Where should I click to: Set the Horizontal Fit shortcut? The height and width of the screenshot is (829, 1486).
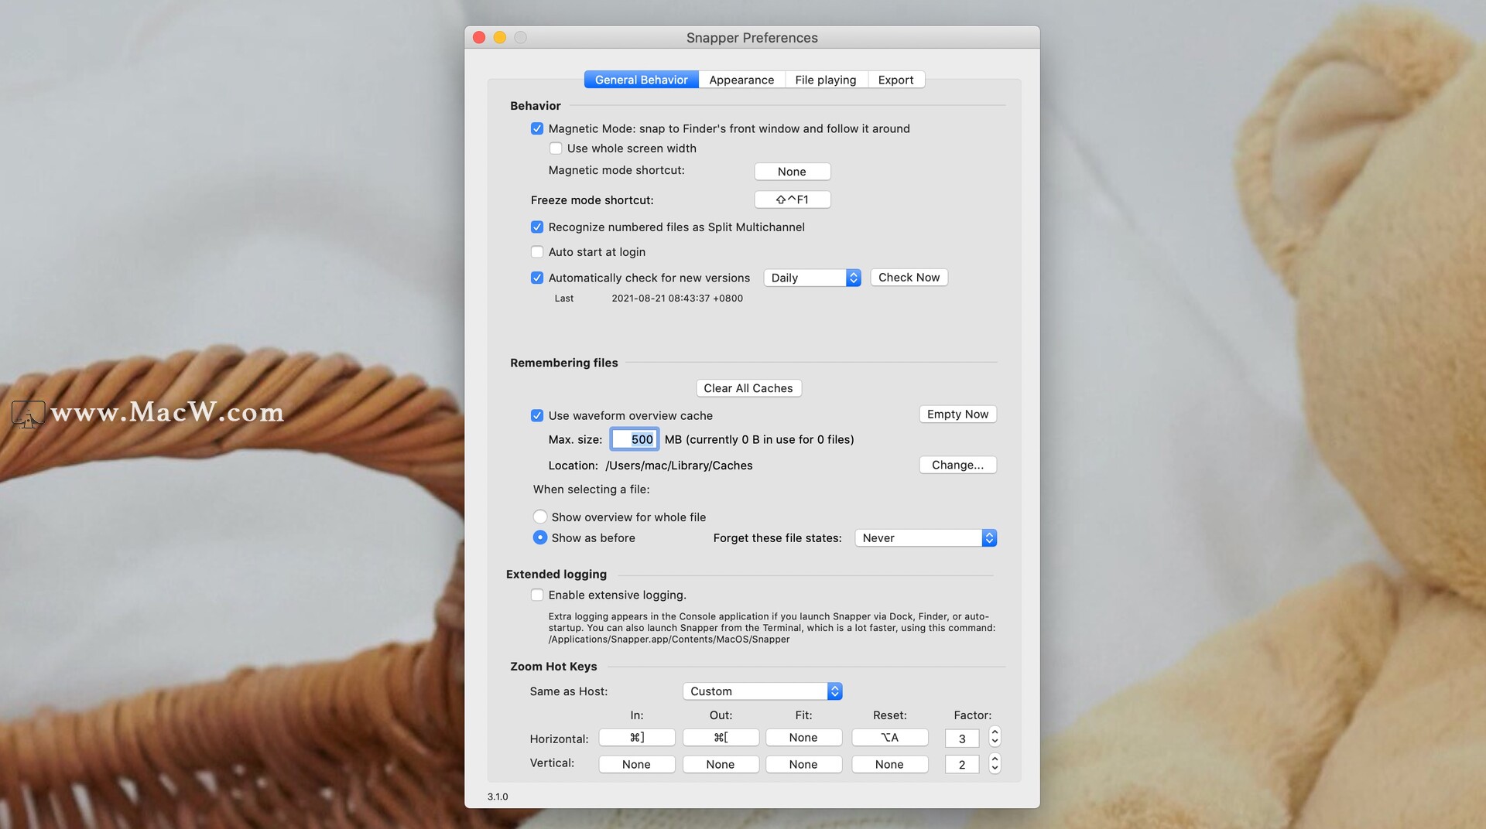tap(803, 738)
